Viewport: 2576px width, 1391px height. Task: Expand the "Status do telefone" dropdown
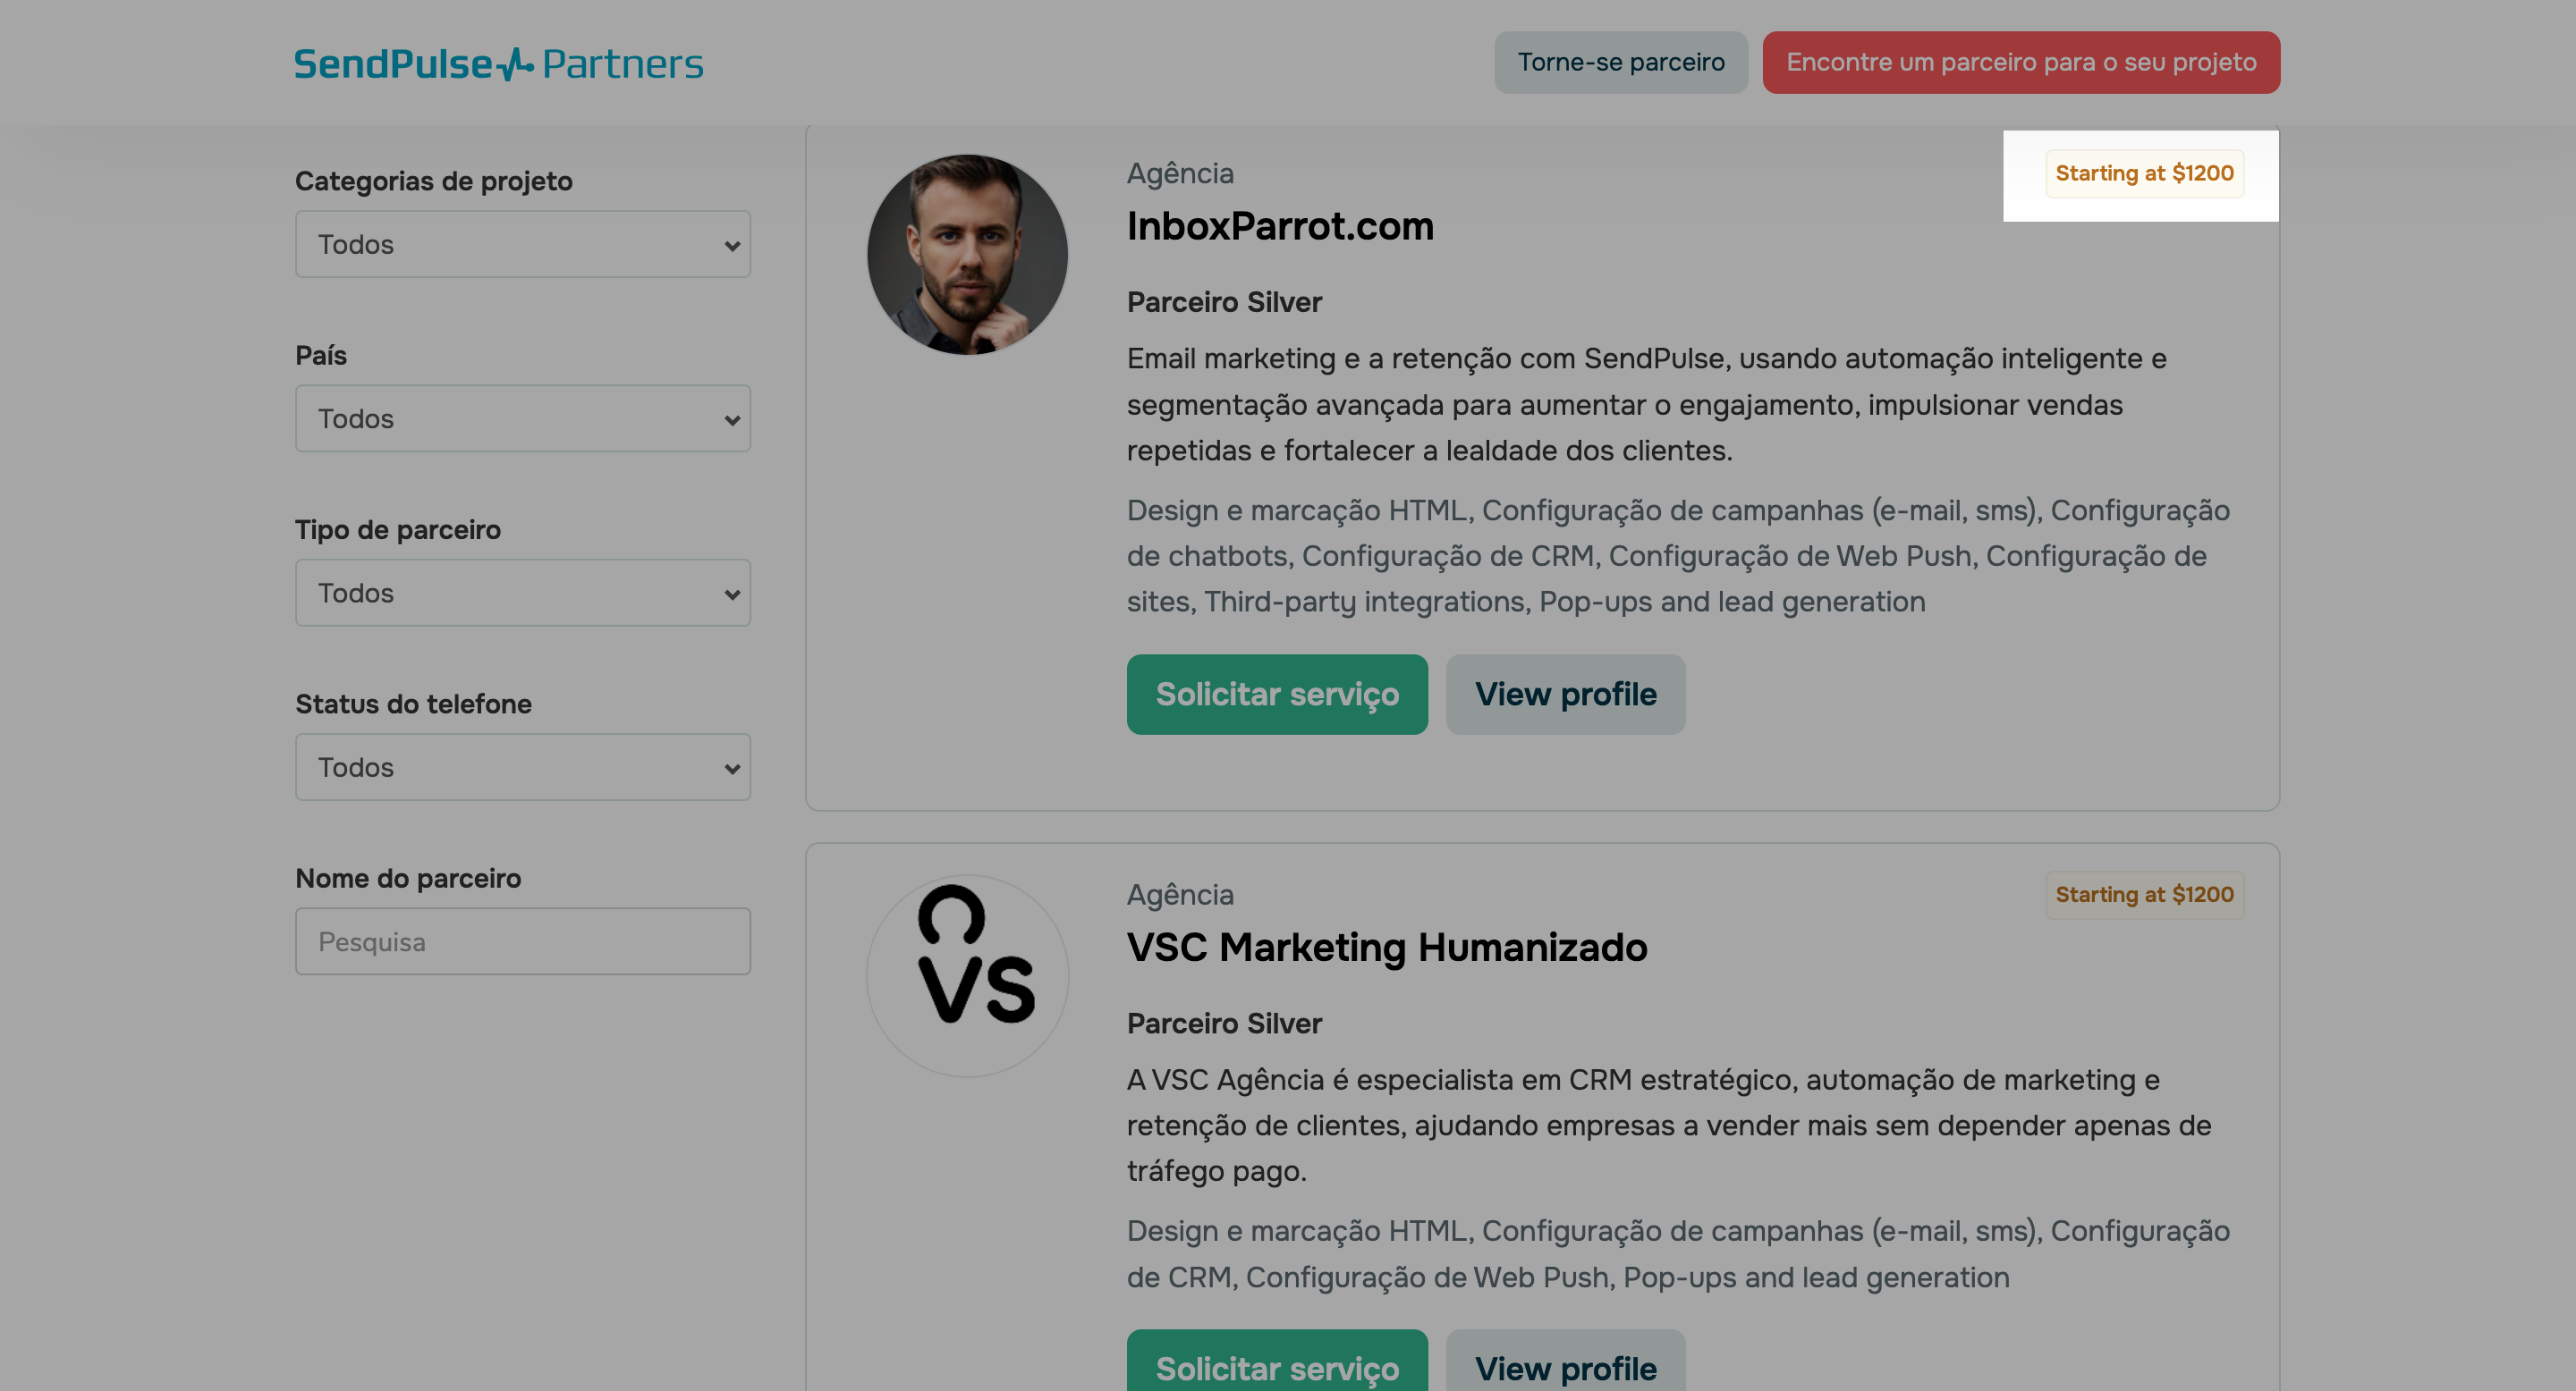click(x=522, y=766)
